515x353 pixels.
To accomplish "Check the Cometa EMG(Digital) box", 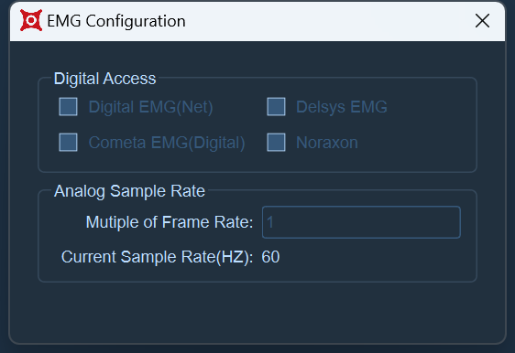I will [x=69, y=143].
